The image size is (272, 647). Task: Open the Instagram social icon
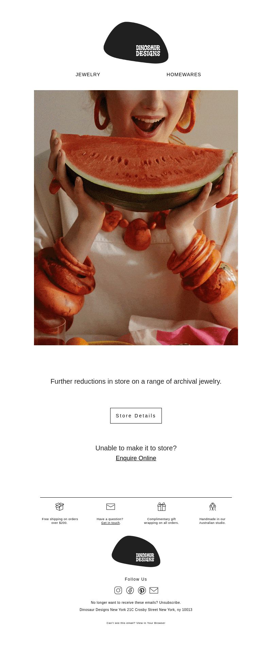(x=118, y=590)
